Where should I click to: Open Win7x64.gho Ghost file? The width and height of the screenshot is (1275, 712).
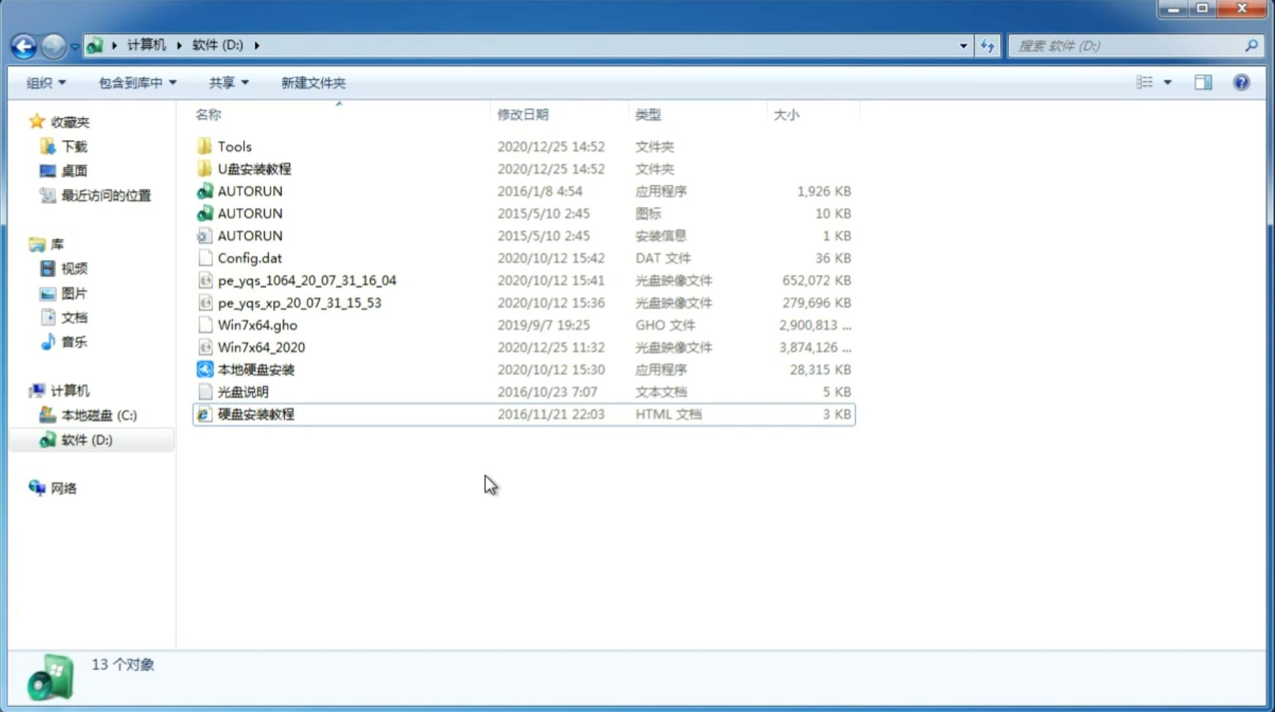click(257, 325)
